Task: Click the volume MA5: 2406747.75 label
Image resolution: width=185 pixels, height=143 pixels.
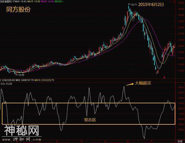Action: click(x=24, y=80)
